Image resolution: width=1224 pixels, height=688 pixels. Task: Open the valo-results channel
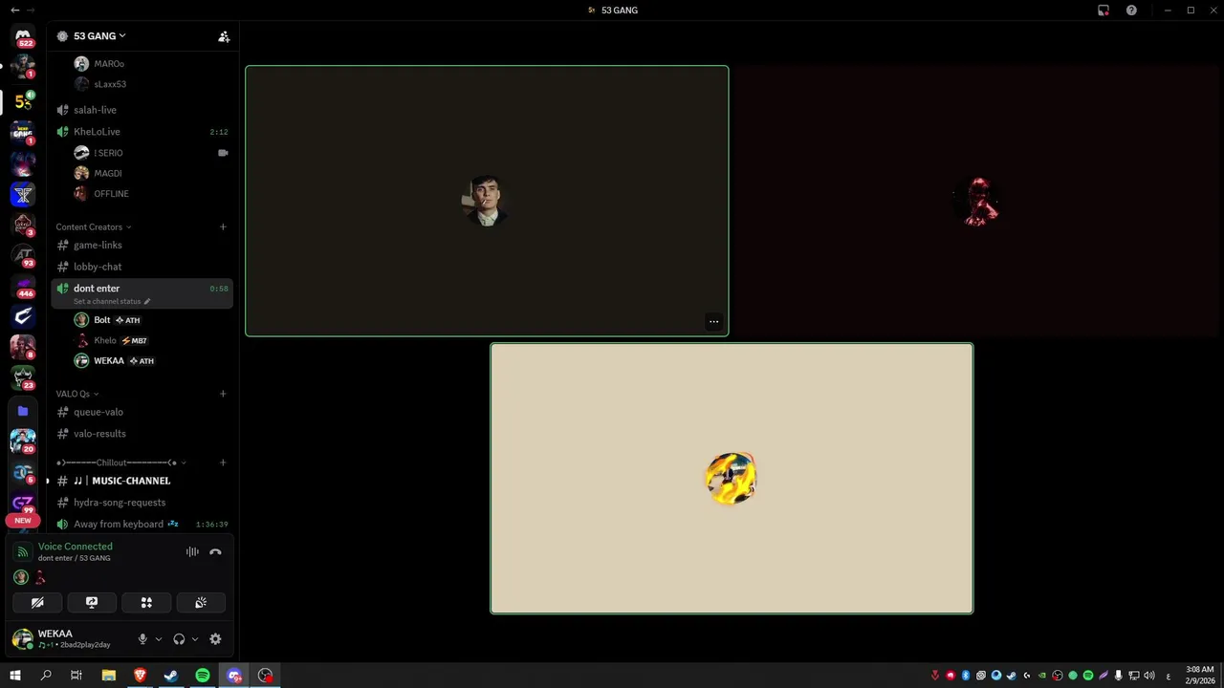click(x=142, y=434)
